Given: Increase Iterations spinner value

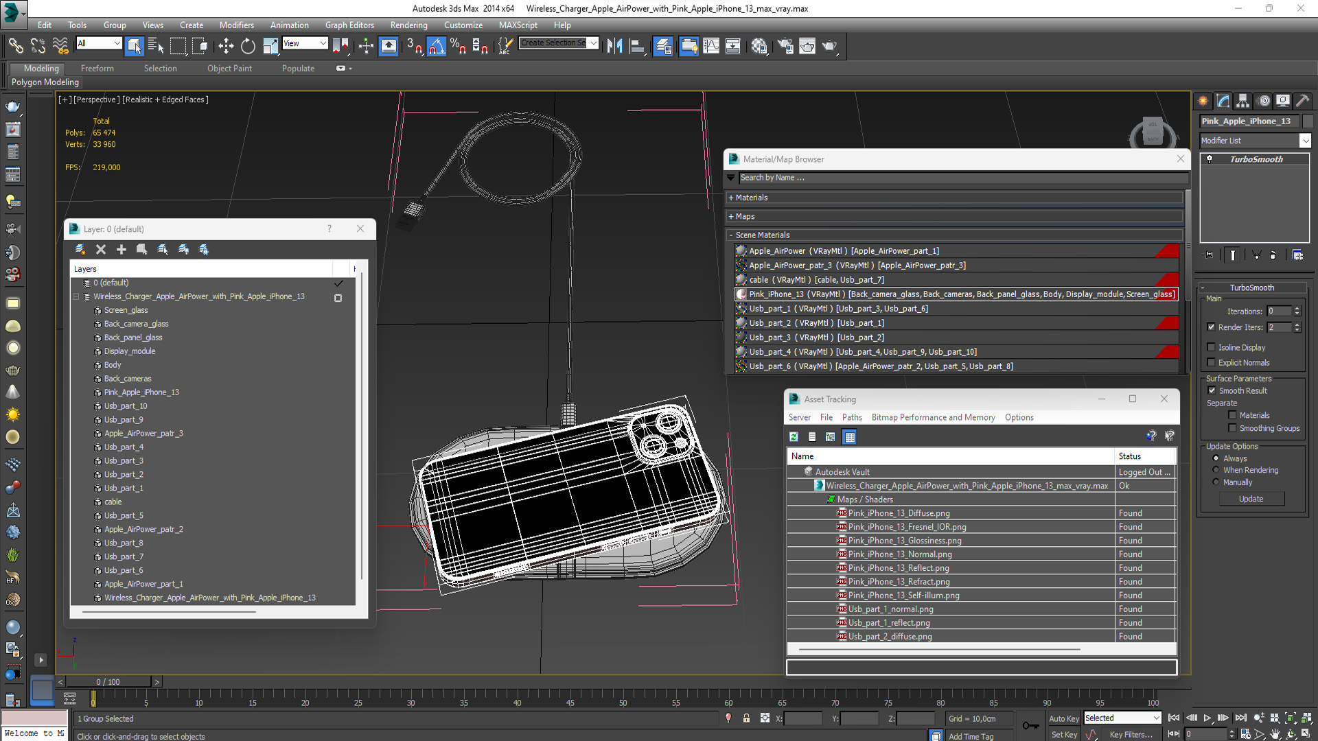Looking at the screenshot, I should point(1297,309).
